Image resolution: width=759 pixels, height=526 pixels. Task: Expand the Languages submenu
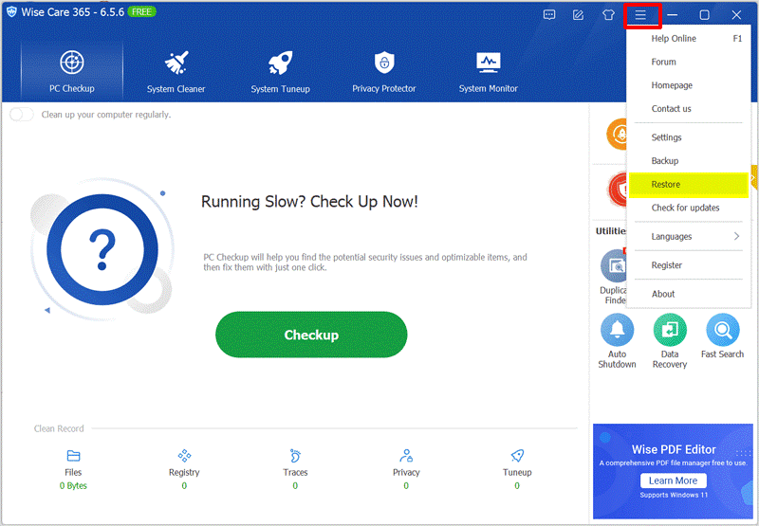688,236
